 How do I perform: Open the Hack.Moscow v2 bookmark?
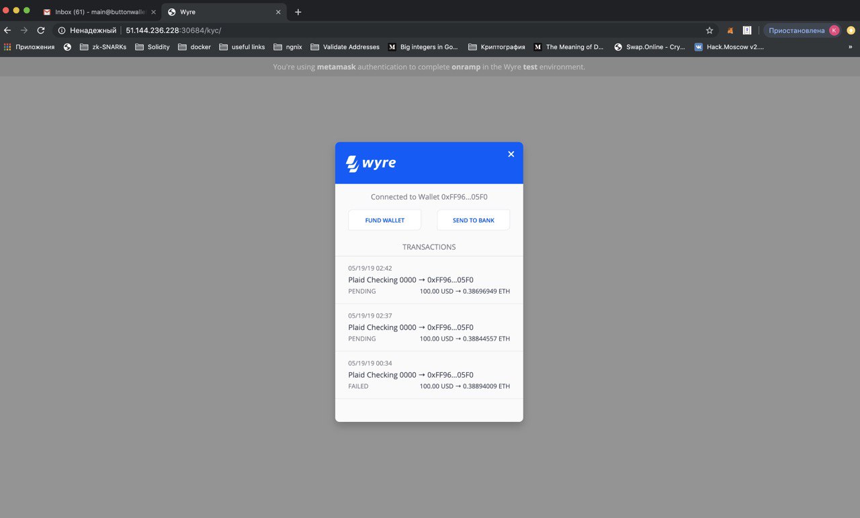pyautogui.click(x=729, y=47)
